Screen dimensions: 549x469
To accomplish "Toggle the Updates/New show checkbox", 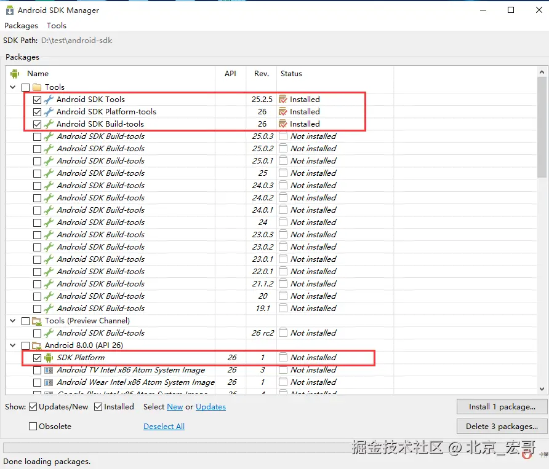I will [33, 407].
